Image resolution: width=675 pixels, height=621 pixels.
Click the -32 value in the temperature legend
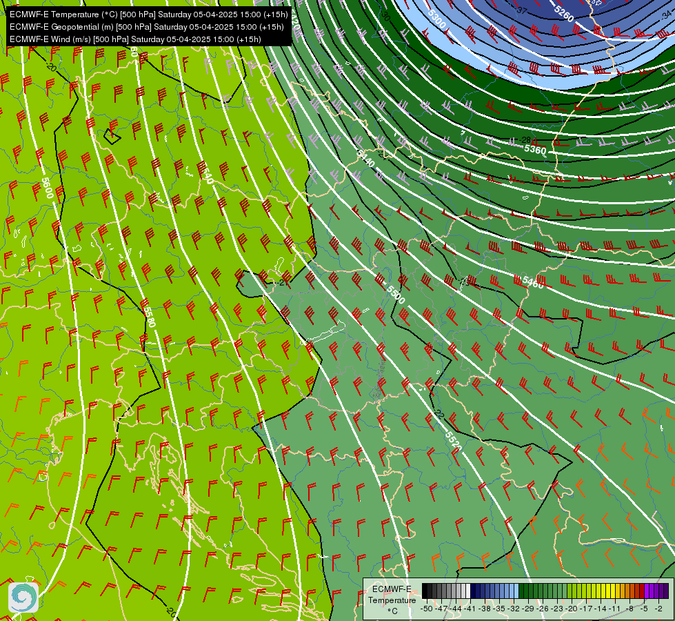(514, 609)
